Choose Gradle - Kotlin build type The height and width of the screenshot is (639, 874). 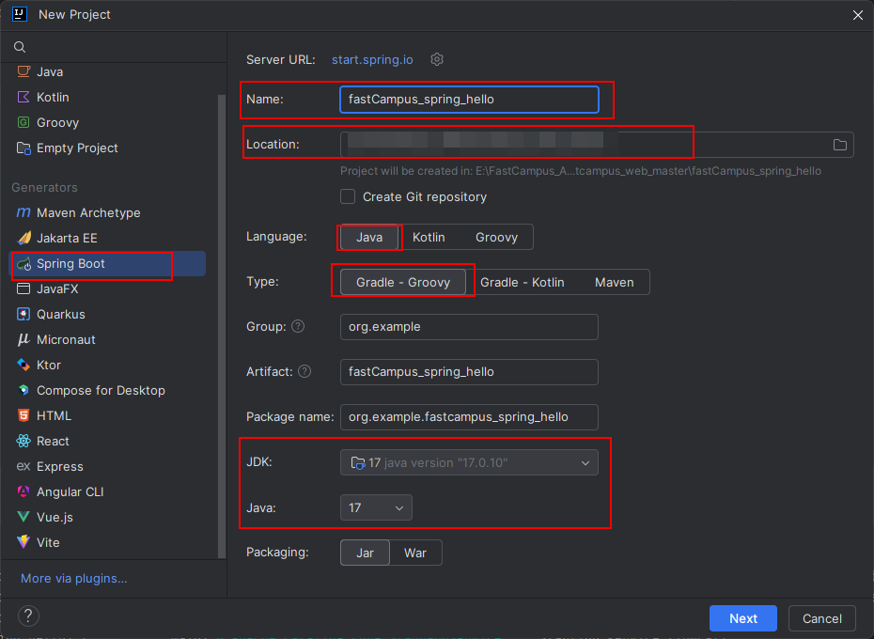(x=523, y=282)
